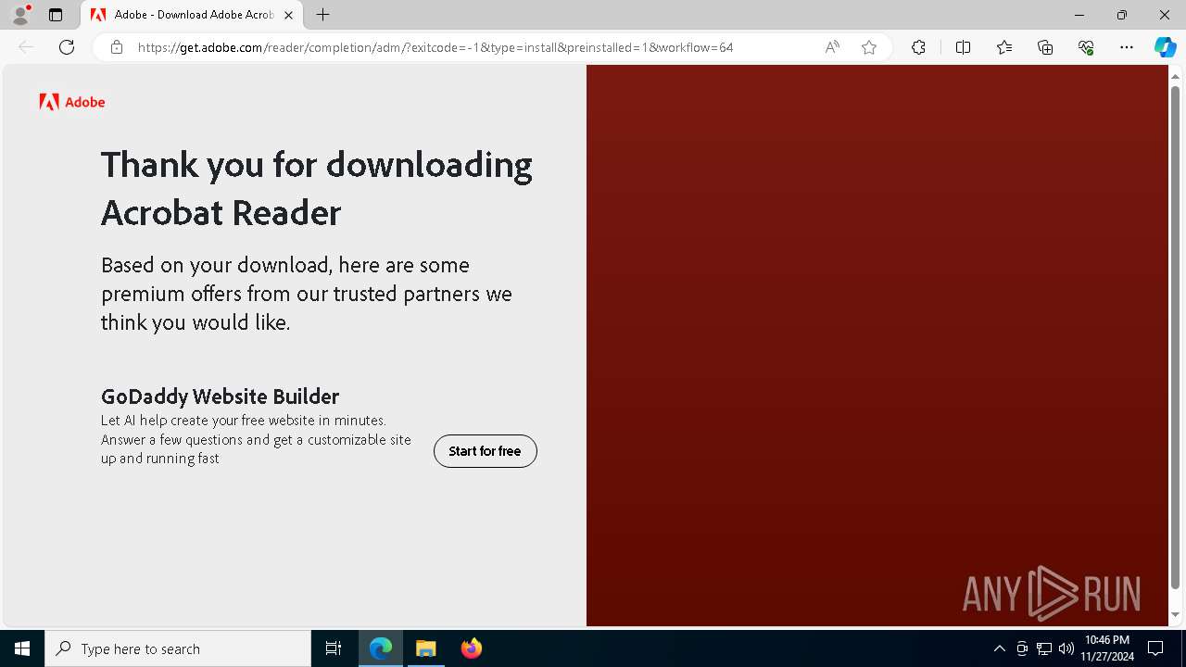Open the Edge profile icon
Image resolution: width=1186 pixels, height=667 pixels.
[x=20, y=15]
